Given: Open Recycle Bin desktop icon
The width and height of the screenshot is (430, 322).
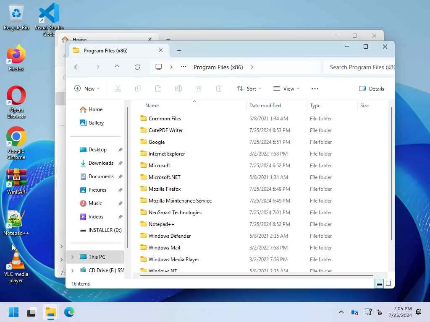Looking at the screenshot, I should (x=16, y=18).
